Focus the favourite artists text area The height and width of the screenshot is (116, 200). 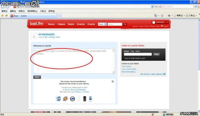(74, 61)
